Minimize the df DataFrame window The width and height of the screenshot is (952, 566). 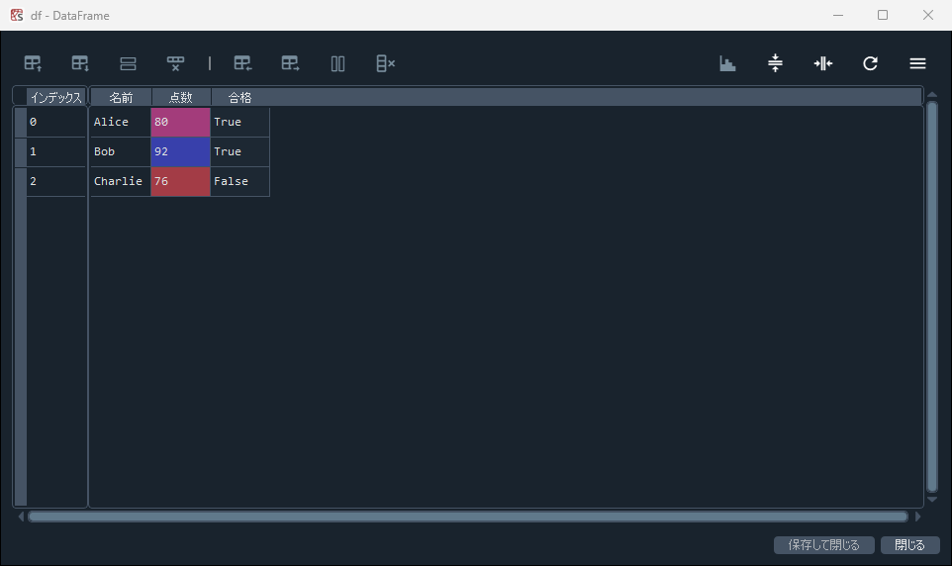pyautogui.click(x=838, y=15)
